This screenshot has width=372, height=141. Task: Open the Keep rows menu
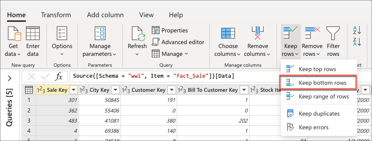(291, 41)
